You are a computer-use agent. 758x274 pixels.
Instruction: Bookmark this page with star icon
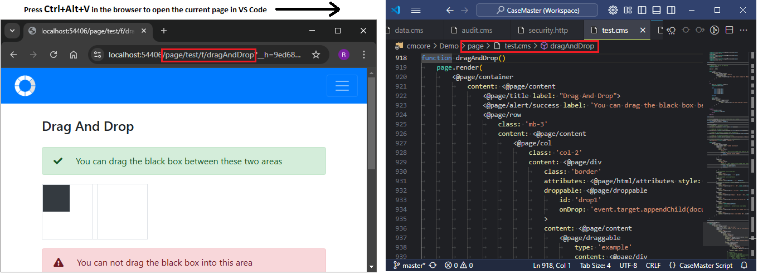tap(316, 55)
